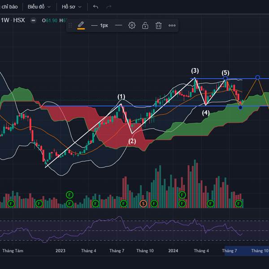Open the Hồ sơ dropdown menu
269x269 pixels.
pyautogui.click(x=72, y=7)
